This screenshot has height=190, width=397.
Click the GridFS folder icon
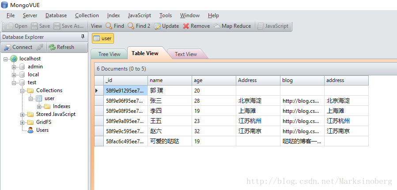(30, 122)
